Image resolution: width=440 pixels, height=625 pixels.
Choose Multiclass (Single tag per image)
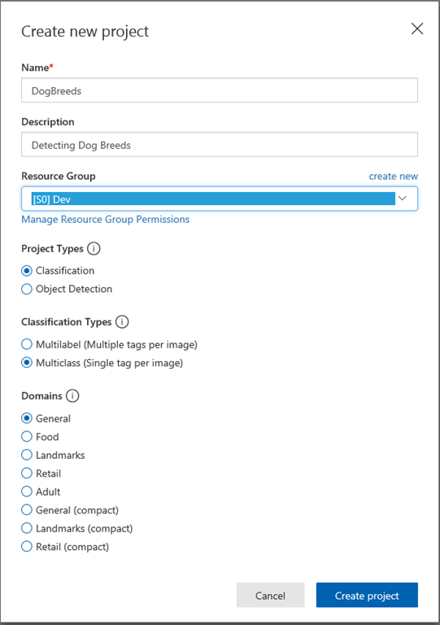tap(27, 363)
